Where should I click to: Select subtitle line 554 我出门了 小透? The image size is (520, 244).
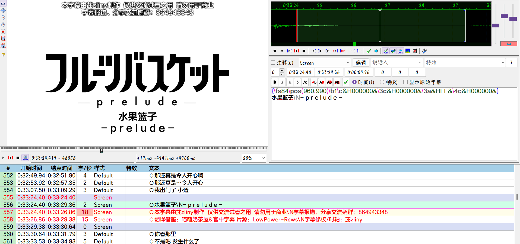tap(257, 190)
